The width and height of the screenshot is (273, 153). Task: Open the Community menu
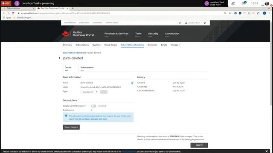pyautogui.click(x=171, y=34)
